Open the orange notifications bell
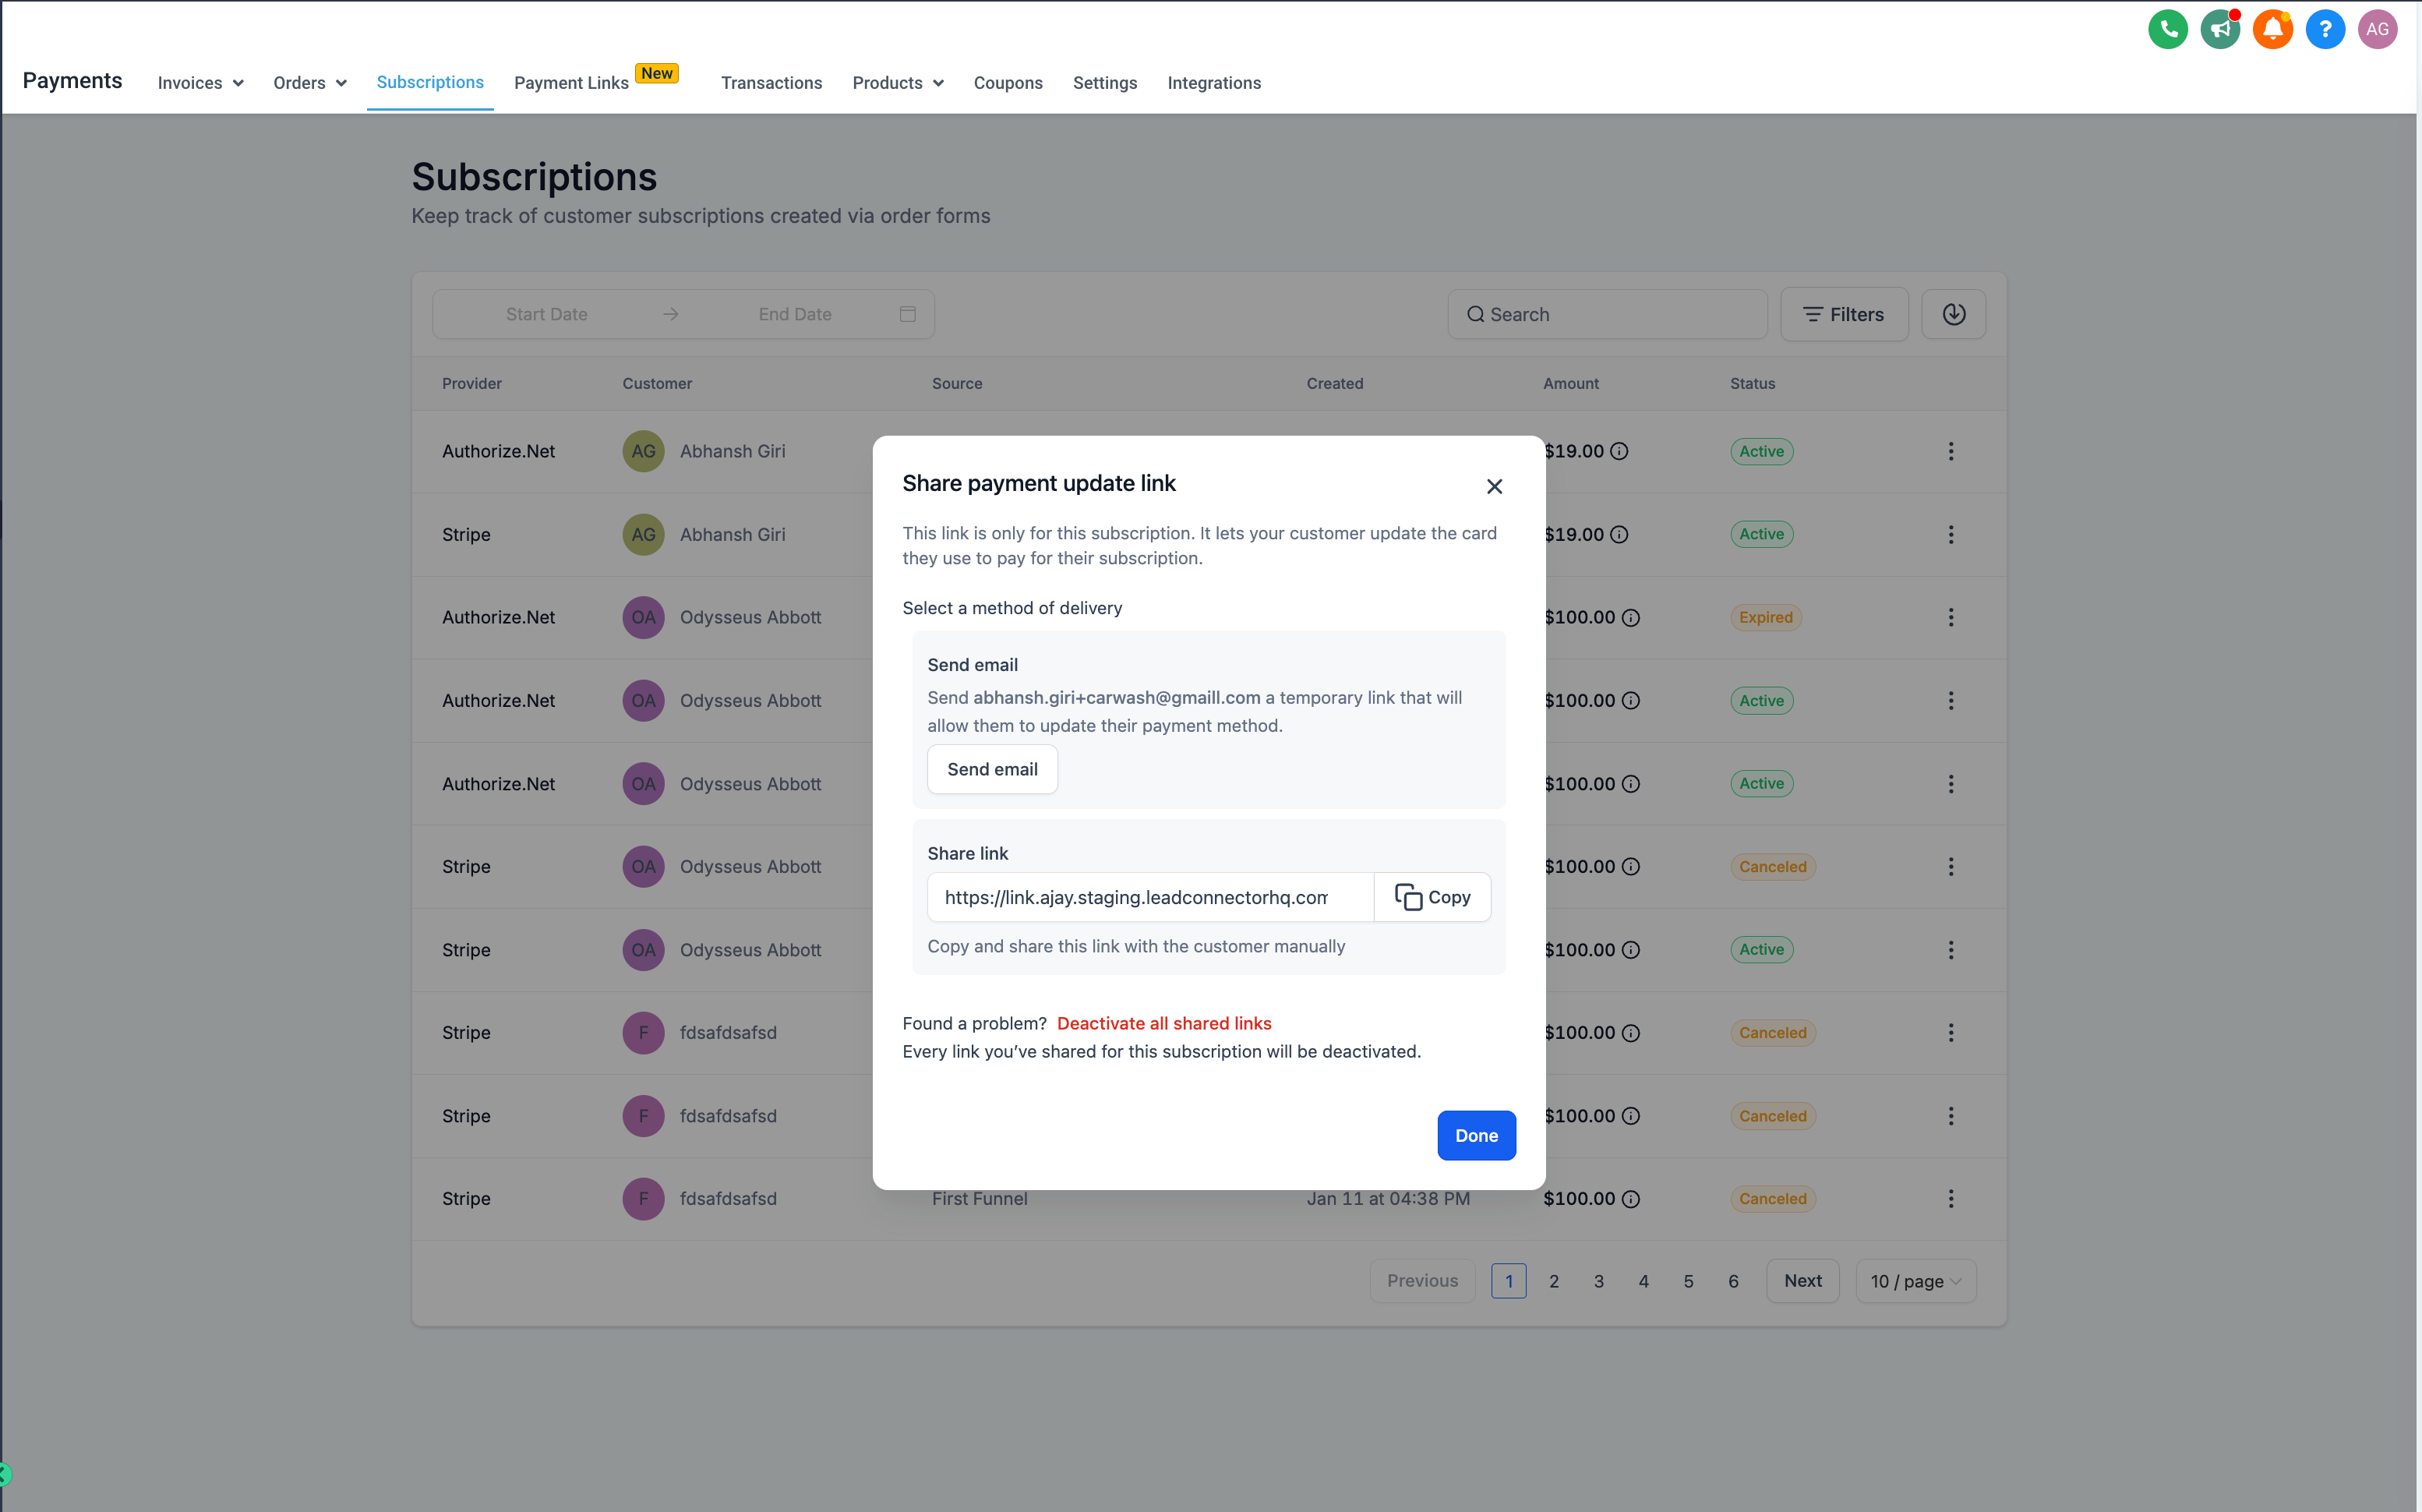The width and height of the screenshot is (2422, 1512). click(2272, 29)
